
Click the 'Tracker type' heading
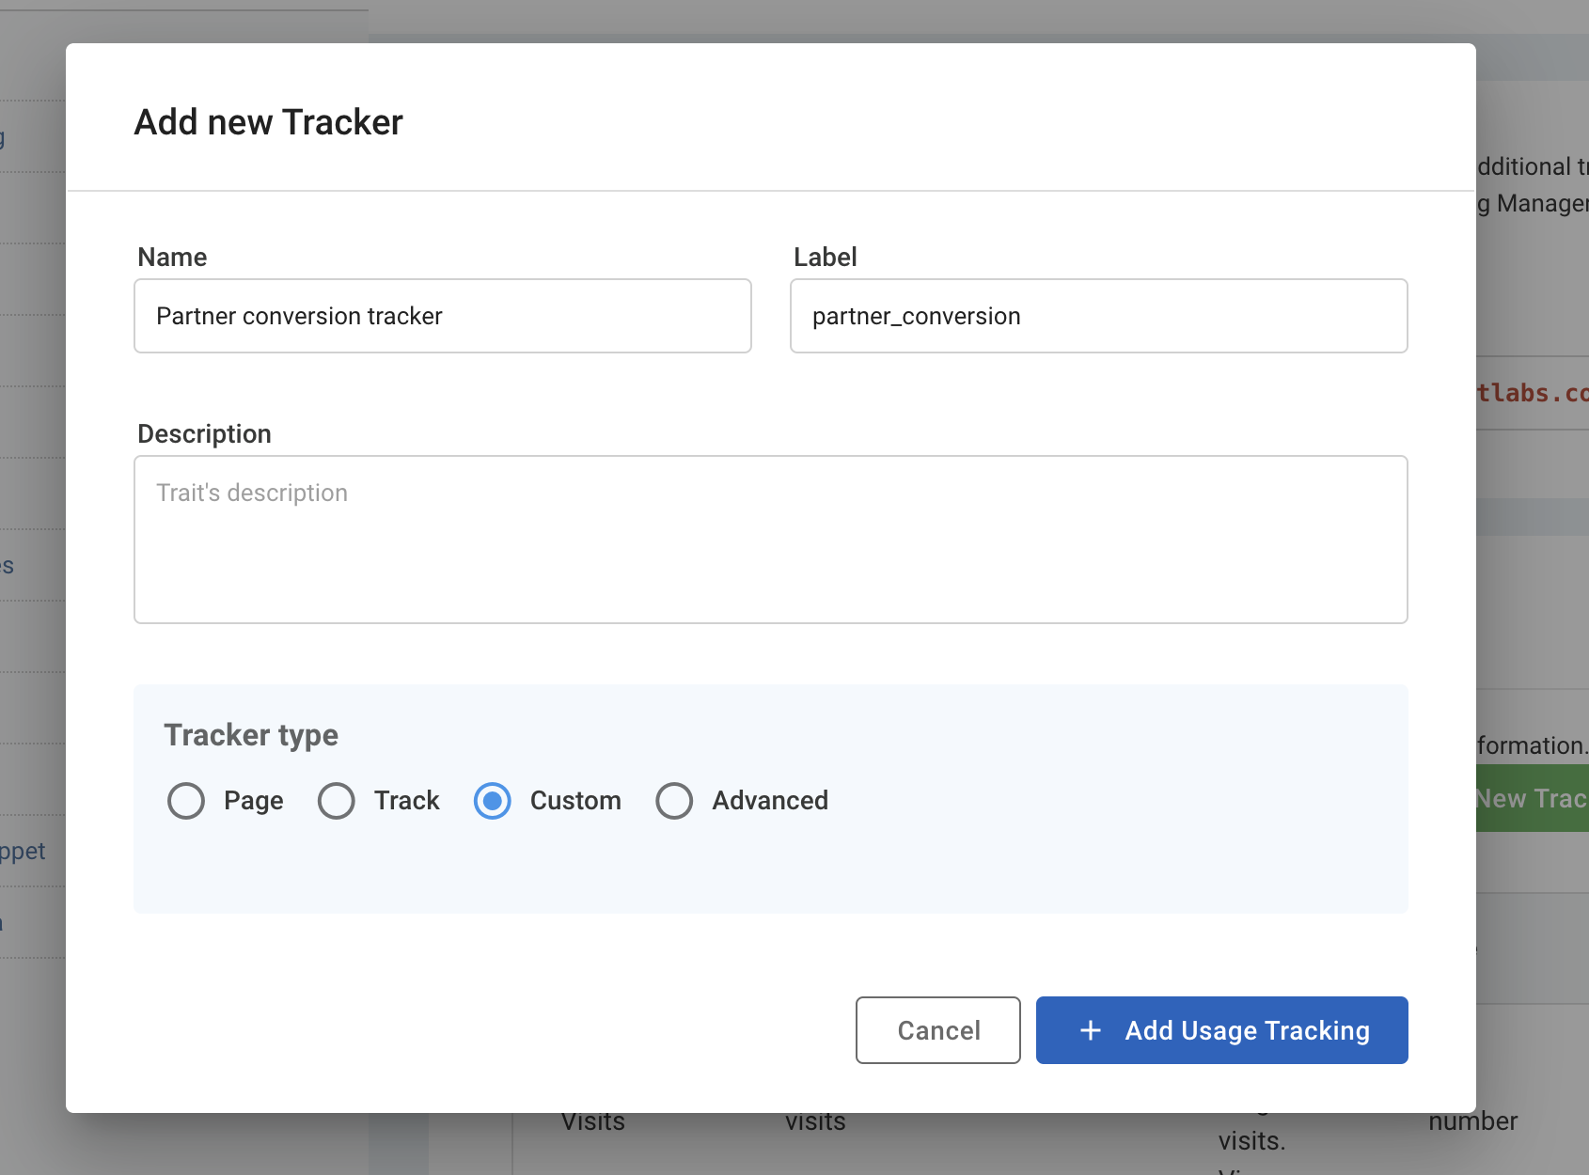pos(251,735)
